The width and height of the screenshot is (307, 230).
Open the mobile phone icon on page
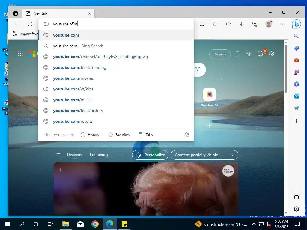point(237,54)
